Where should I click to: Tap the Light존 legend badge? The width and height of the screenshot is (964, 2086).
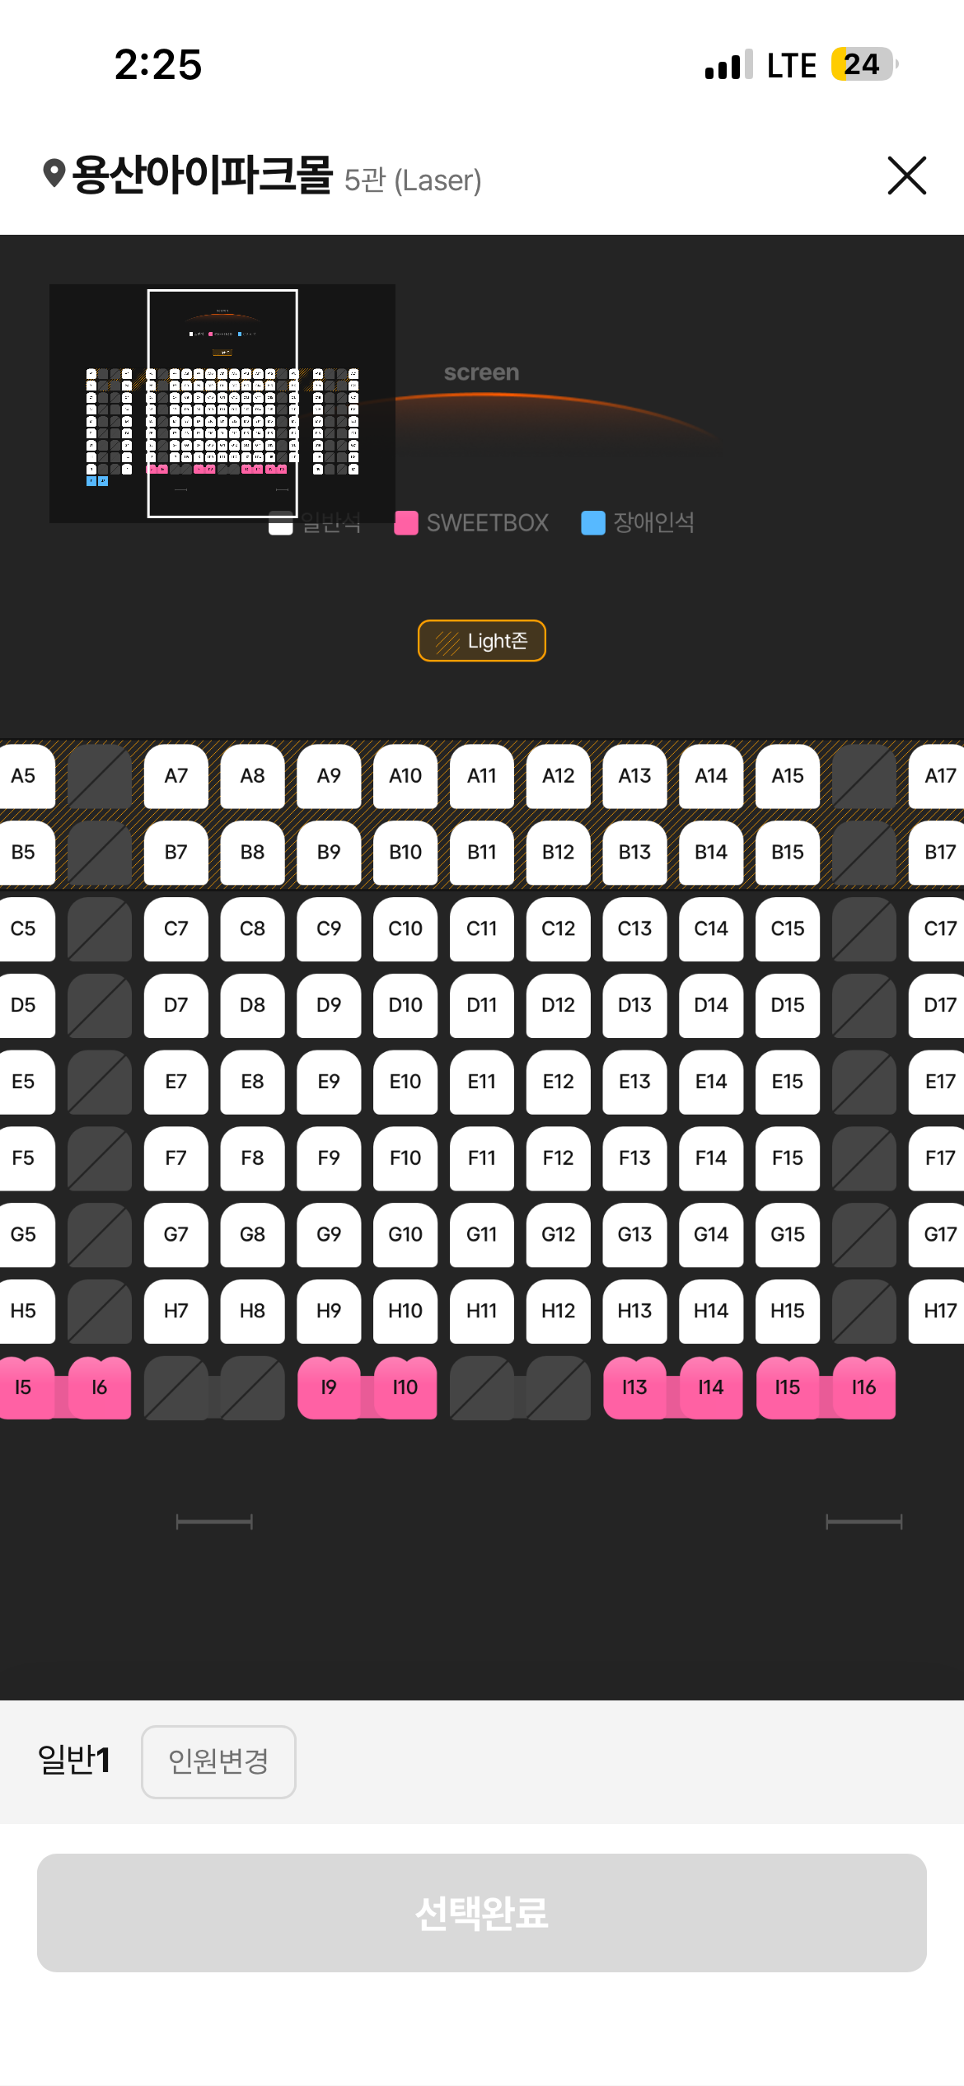pyautogui.click(x=482, y=641)
